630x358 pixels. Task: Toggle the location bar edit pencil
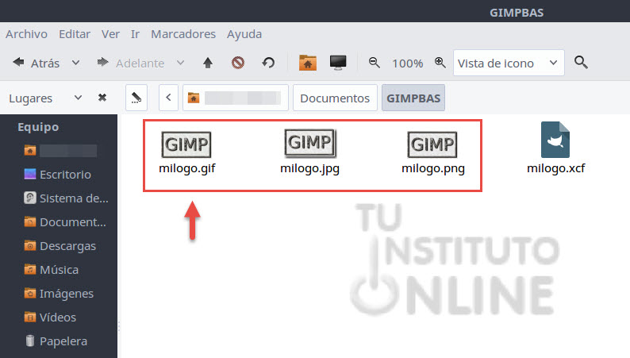[136, 98]
